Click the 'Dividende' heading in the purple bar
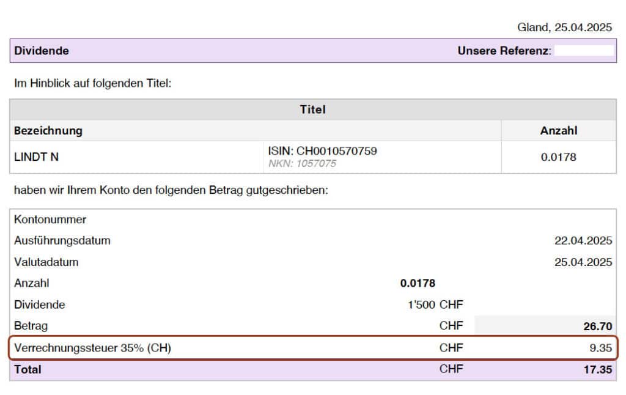 41,51
